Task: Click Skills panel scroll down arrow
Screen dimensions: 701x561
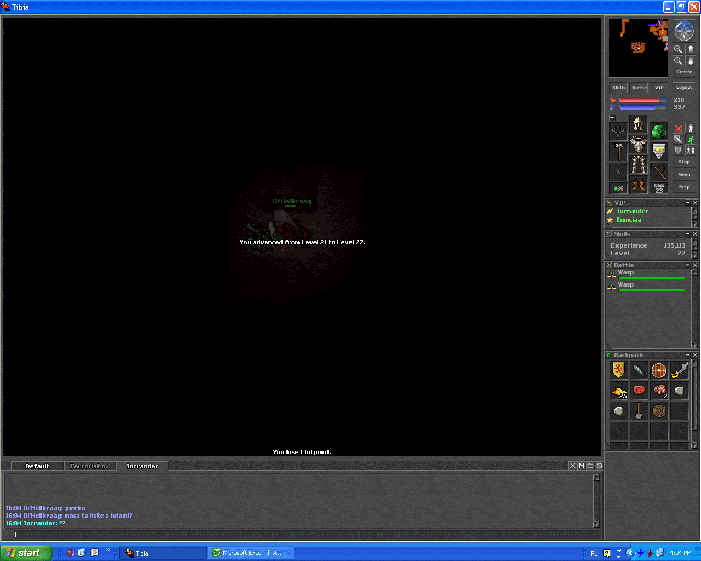Action: tap(694, 255)
